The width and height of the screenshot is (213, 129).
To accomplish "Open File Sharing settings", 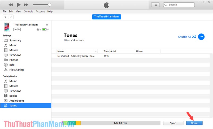I will pyautogui.click(x=26, y=70).
